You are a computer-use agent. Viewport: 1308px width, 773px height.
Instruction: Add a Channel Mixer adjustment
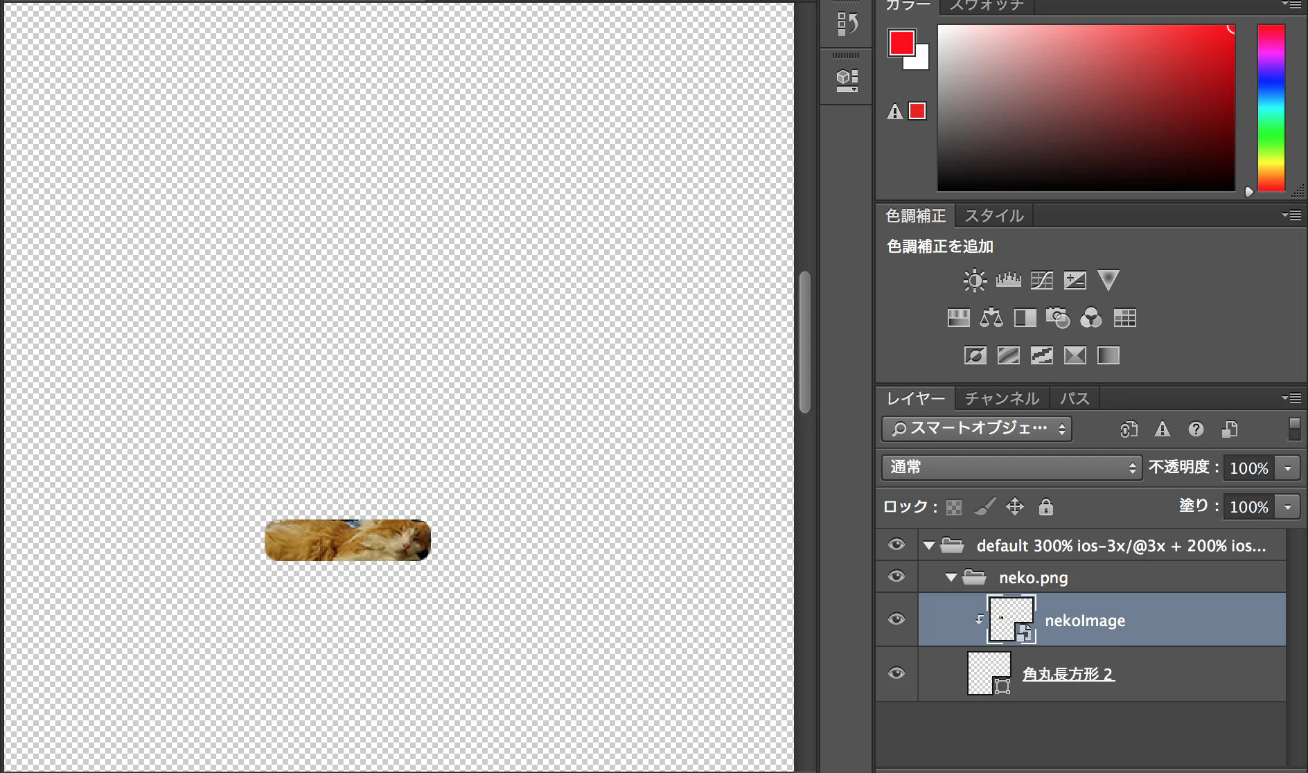point(1091,318)
